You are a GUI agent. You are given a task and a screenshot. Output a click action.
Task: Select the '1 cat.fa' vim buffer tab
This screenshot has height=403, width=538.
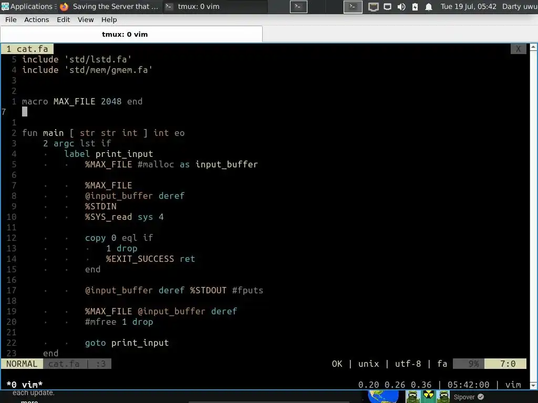tap(27, 49)
